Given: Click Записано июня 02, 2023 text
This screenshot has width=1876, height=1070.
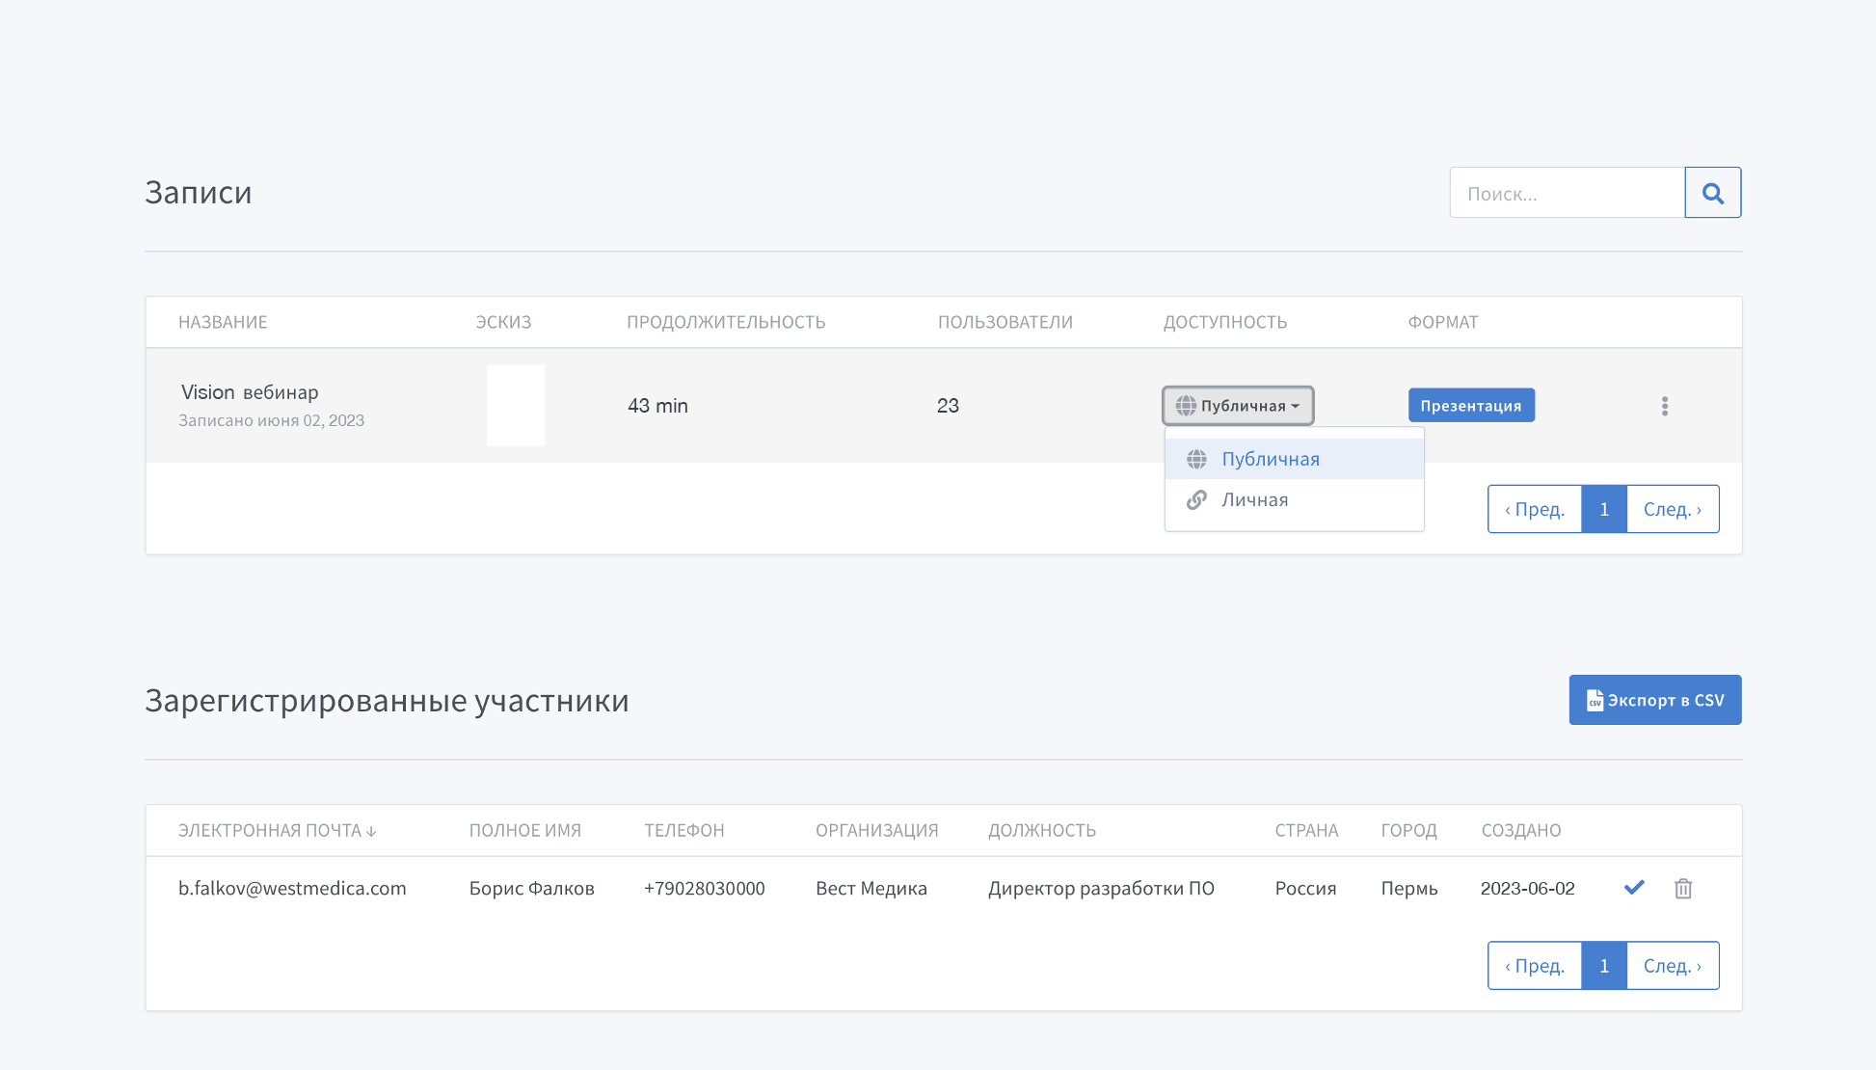Looking at the screenshot, I should 272,420.
